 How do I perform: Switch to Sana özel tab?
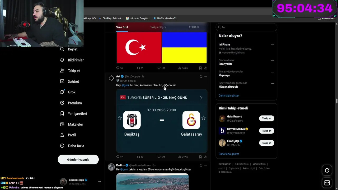pyautogui.click(x=122, y=27)
